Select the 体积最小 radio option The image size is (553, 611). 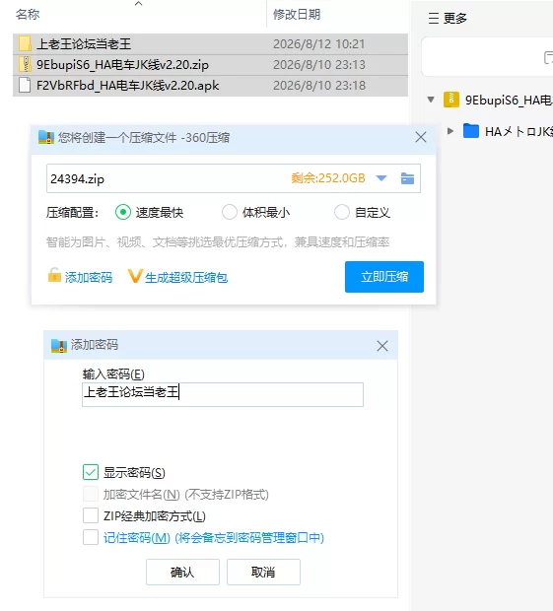point(229,212)
